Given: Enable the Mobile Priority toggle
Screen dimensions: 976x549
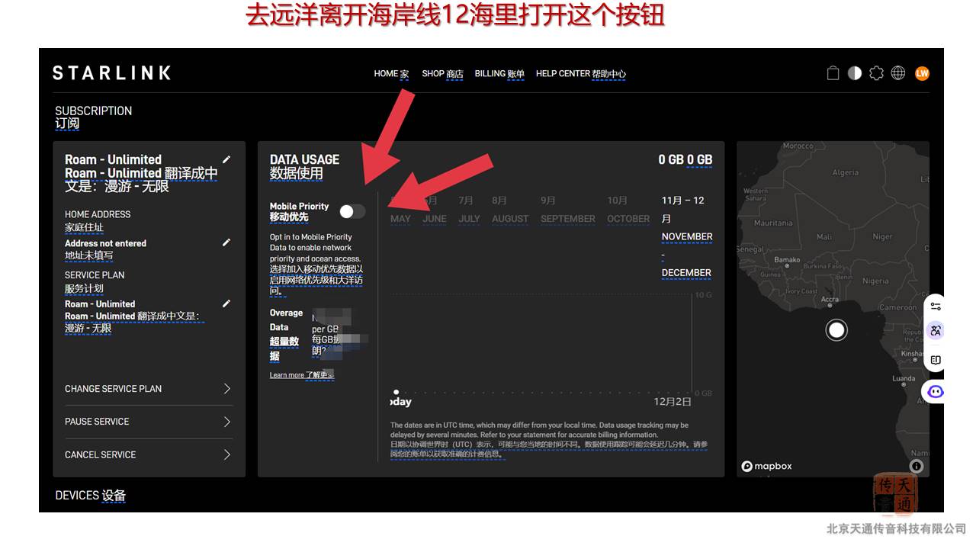Looking at the screenshot, I should click(352, 211).
